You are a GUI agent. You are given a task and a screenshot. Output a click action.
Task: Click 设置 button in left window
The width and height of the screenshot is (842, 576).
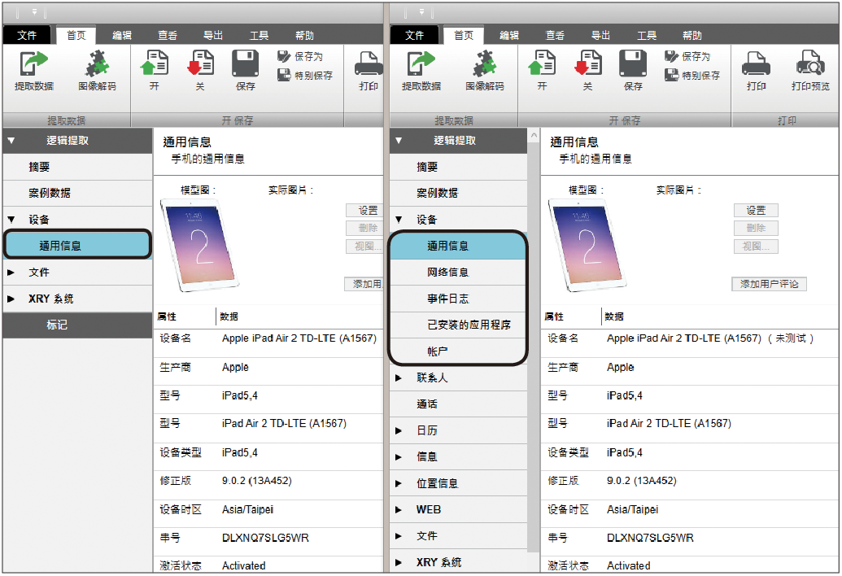[365, 211]
